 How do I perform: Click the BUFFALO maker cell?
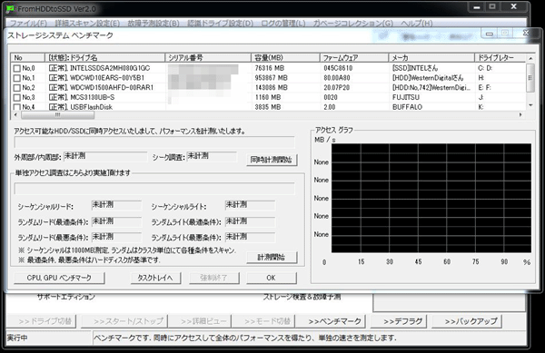407,107
